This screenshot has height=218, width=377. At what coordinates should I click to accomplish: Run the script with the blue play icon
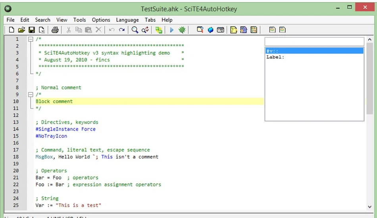click(172, 30)
